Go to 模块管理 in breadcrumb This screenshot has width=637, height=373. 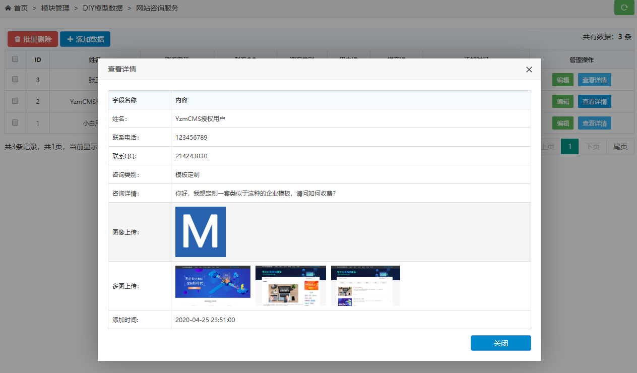tap(55, 8)
